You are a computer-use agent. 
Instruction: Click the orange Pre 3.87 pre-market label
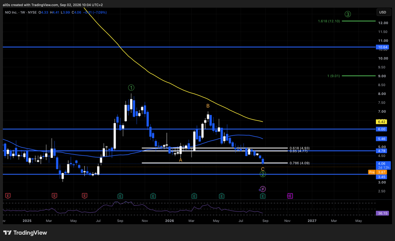coord(377,172)
